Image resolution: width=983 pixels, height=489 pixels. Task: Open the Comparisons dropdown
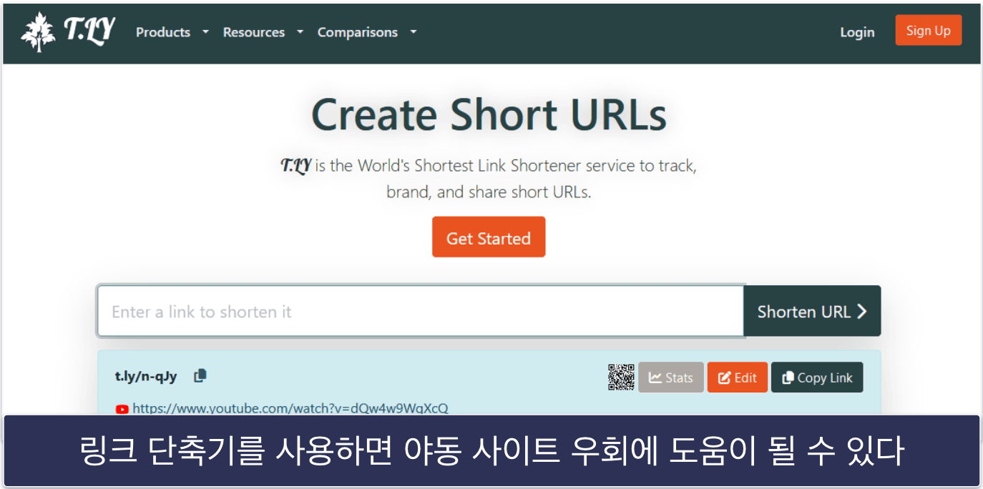tap(367, 32)
